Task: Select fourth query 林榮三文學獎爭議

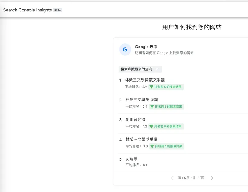Action: (142, 139)
